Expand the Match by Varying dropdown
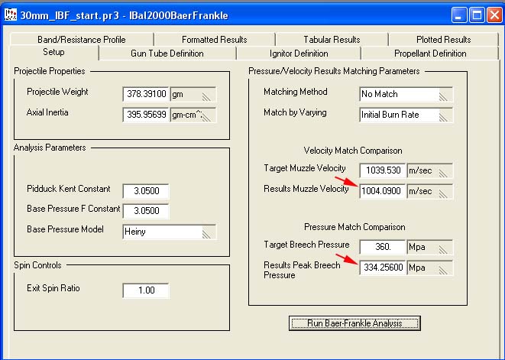505x360 pixels. click(406, 115)
